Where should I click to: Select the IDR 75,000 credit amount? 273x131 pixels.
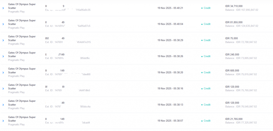click(x=231, y=38)
